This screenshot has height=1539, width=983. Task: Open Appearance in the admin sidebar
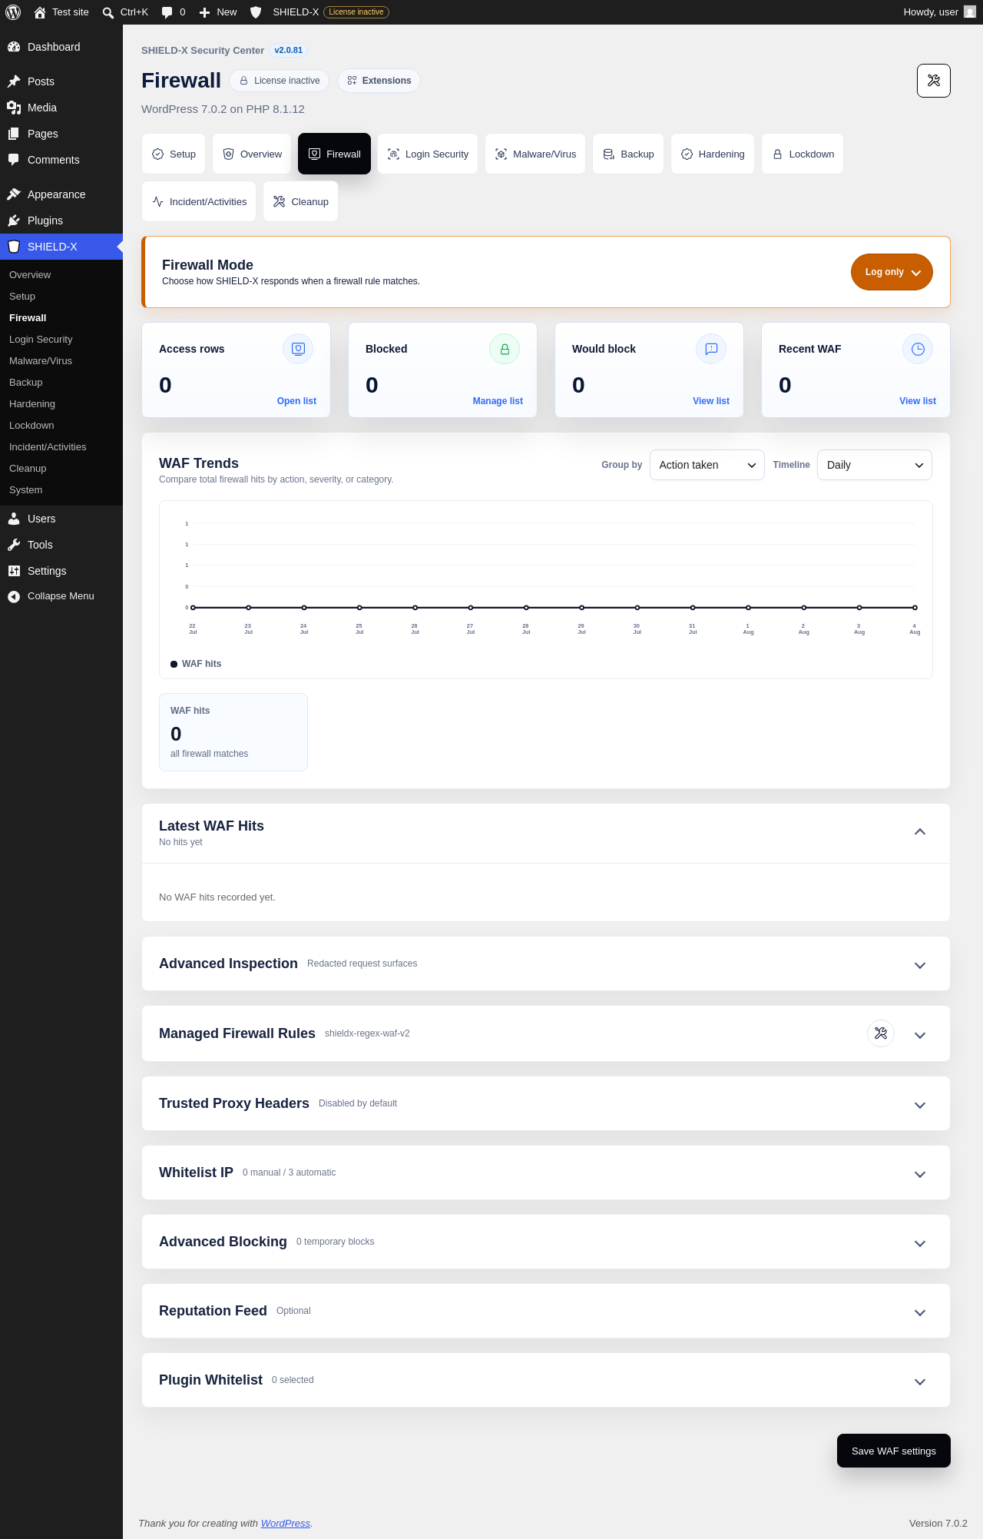coord(61,194)
